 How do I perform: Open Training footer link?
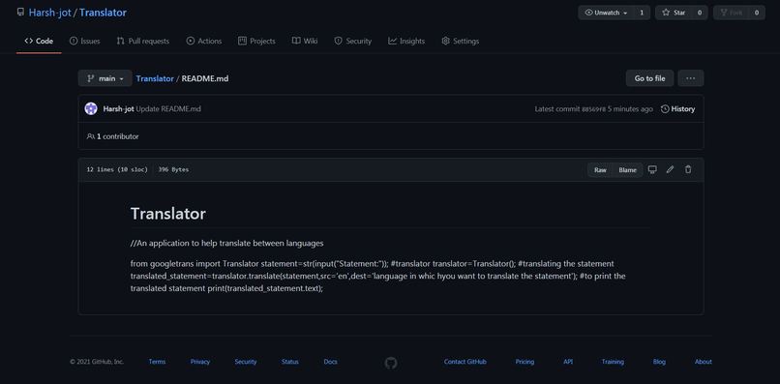pyautogui.click(x=613, y=362)
